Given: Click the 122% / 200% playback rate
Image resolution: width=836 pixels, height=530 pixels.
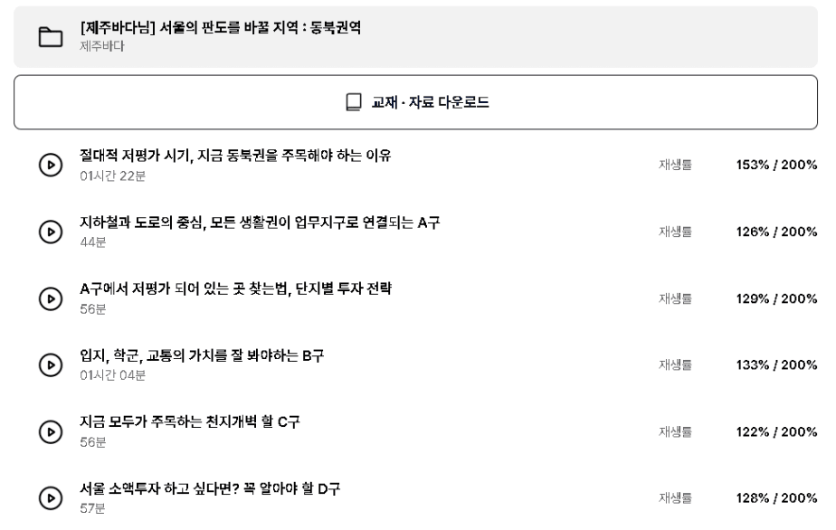Looking at the screenshot, I should point(776,431).
